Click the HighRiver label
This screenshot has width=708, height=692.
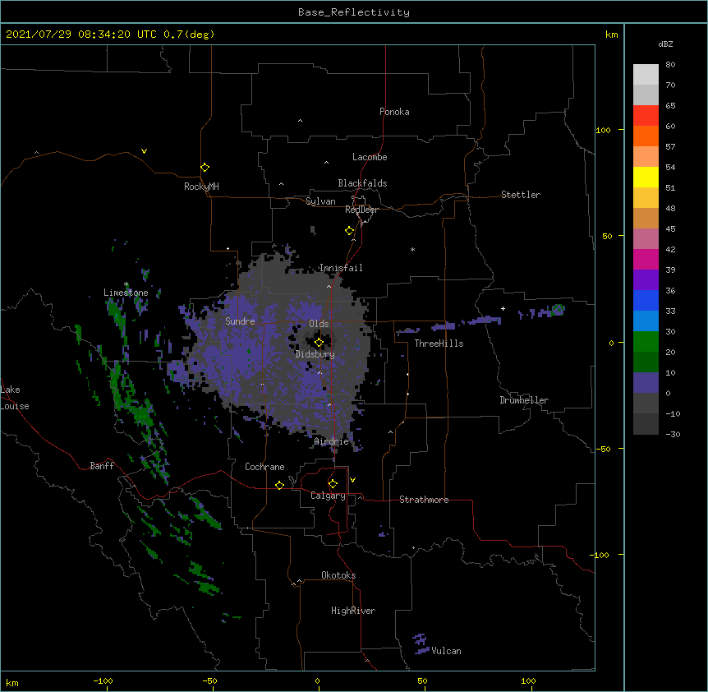pos(353,611)
